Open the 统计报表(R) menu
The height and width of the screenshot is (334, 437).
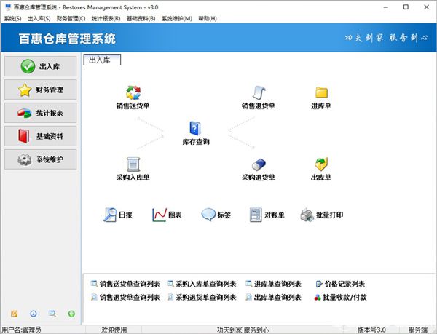pos(106,19)
